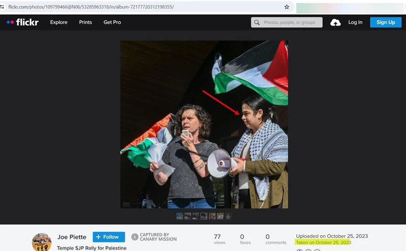Click Get Pro in navigation
406x251 pixels.
coord(112,22)
